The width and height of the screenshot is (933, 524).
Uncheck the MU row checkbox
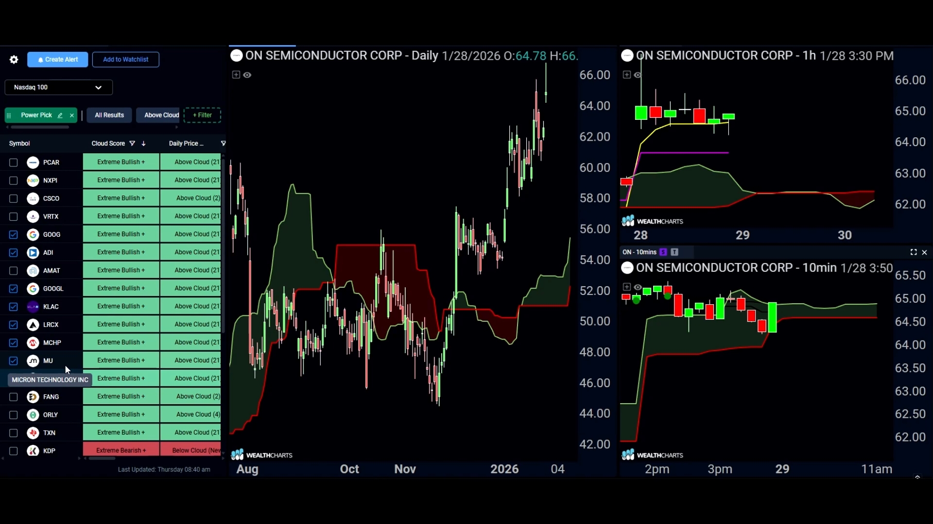(x=13, y=361)
